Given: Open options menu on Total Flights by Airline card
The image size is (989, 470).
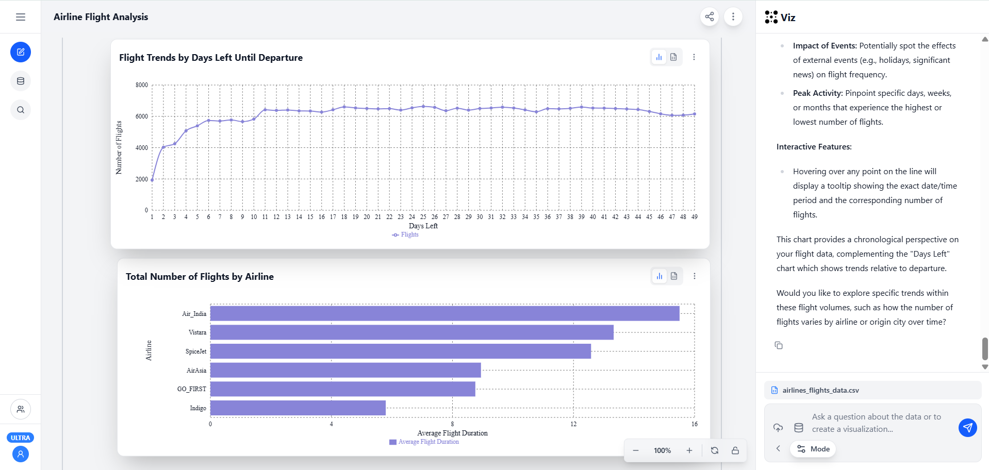Looking at the screenshot, I should 695,276.
